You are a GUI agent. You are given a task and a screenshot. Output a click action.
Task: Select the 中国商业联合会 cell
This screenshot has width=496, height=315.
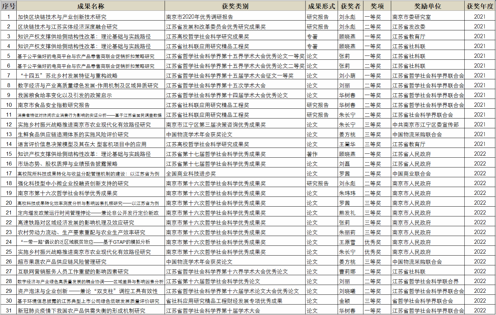[411, 174]
